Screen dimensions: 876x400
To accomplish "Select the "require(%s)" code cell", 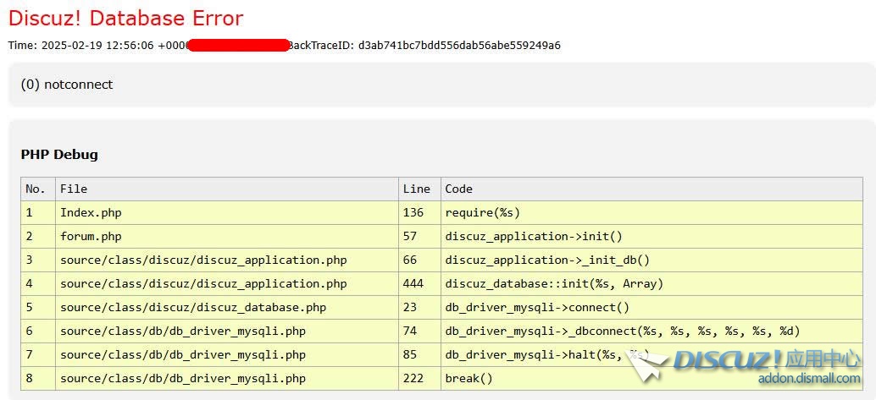I will coord(483,212).
